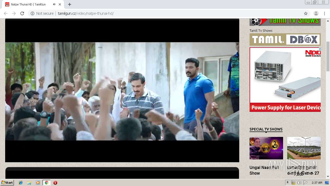Open the Tamil DBox banner
330x186 pixels.
click(x=285, y=40)
